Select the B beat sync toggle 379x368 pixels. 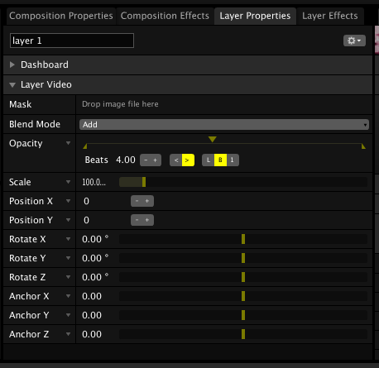220,160
